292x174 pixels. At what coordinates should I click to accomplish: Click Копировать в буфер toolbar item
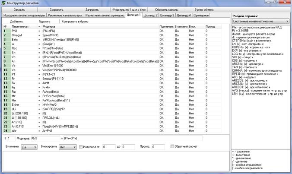pyautogui.click(x=75, y=22)
